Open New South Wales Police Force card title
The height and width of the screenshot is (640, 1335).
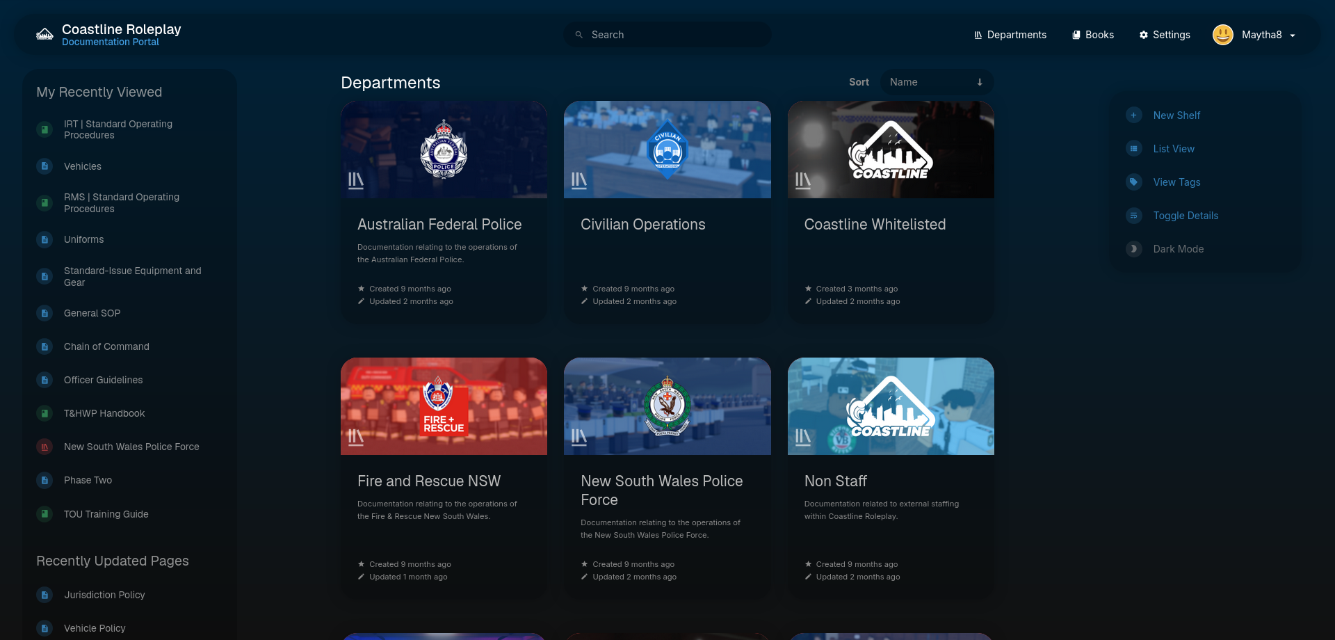click(662, 490)
